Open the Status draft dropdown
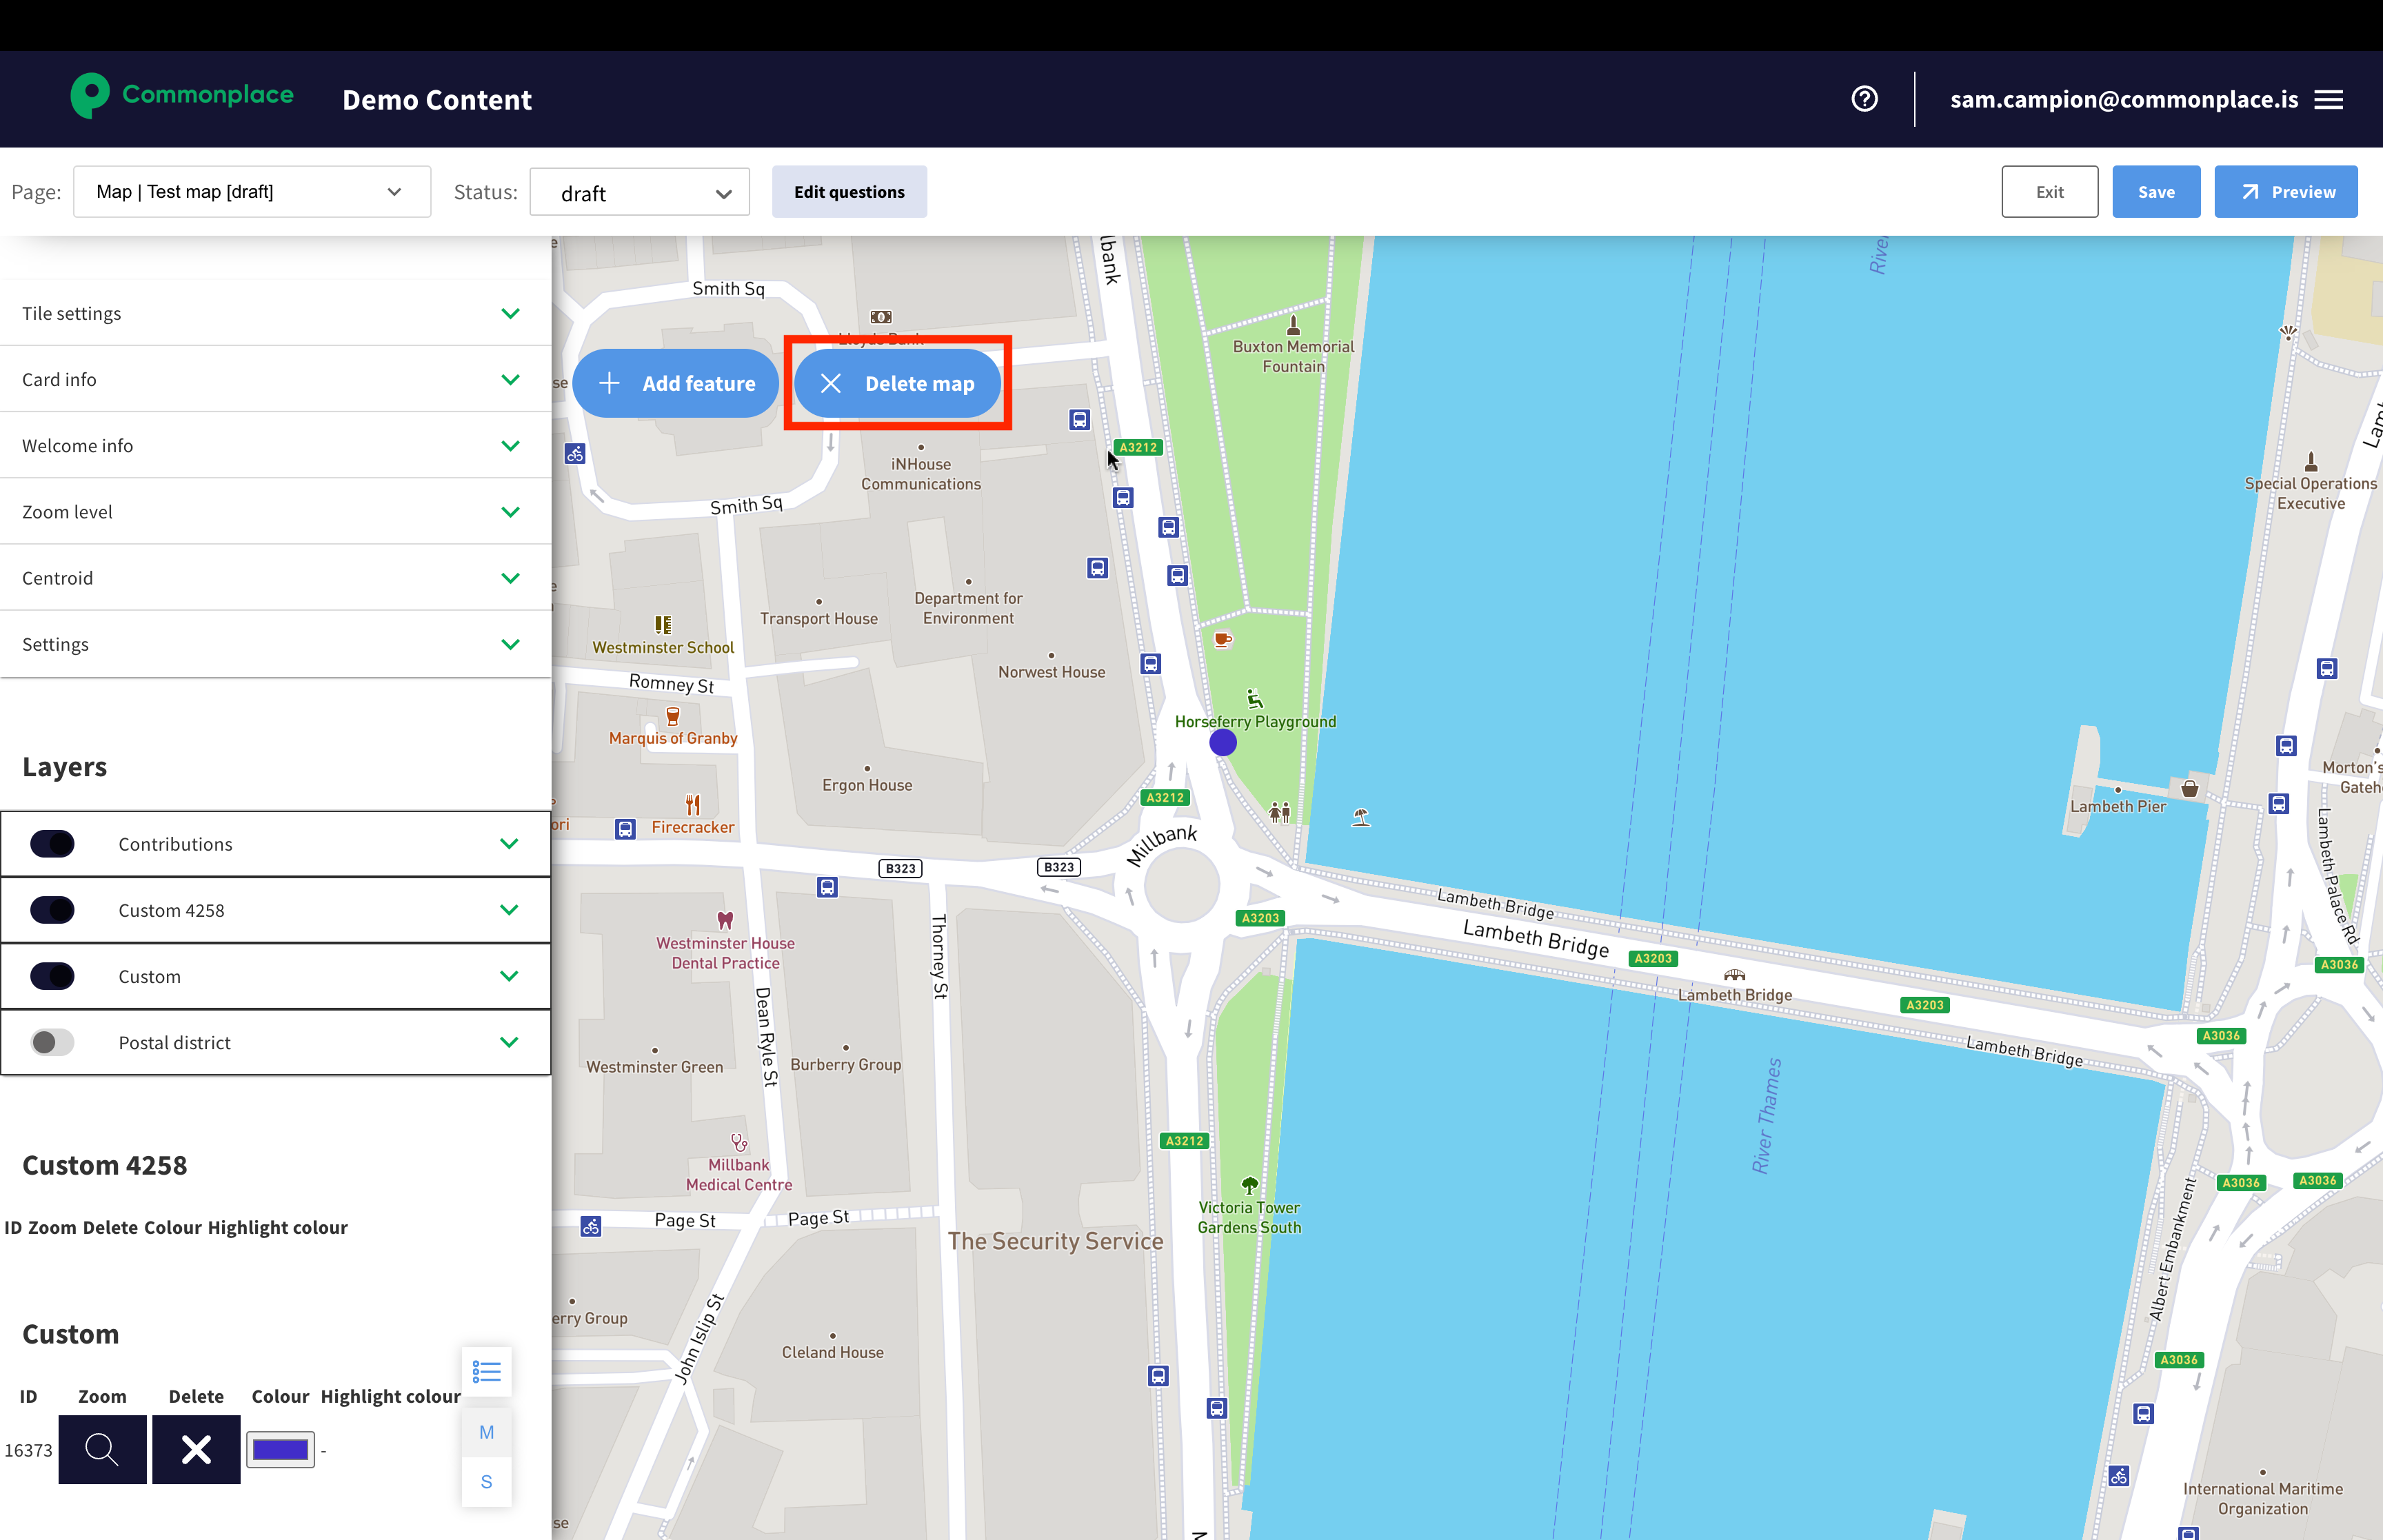Viewport: 2383px width, 1540px height. point(640,193)
